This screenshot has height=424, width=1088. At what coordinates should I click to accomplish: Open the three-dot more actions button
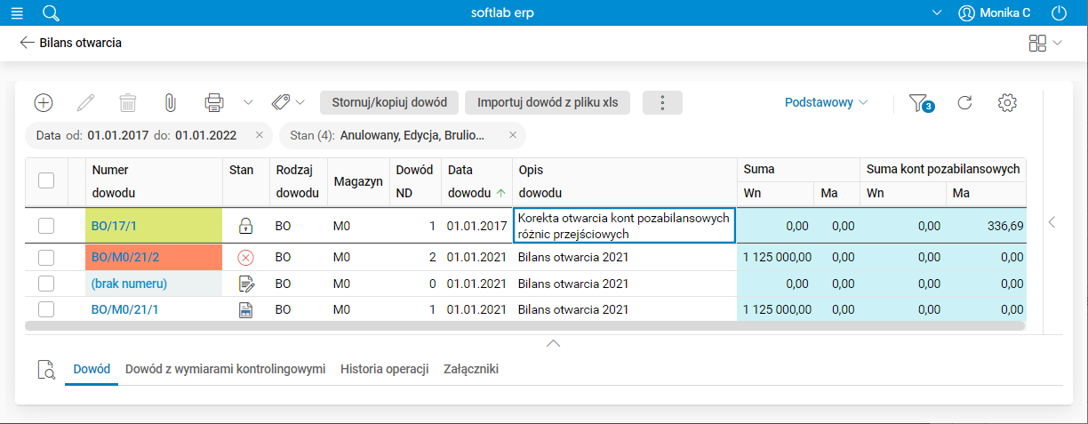pyautogui.click(x=662, y=102)
